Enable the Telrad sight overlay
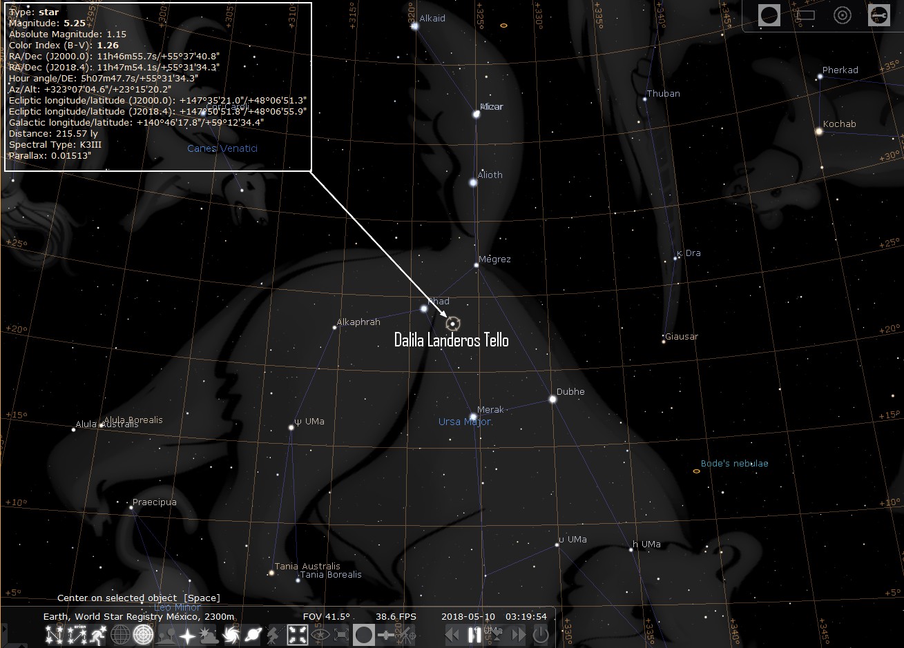This screenshot has height=648, width=904. pos(842,15)
